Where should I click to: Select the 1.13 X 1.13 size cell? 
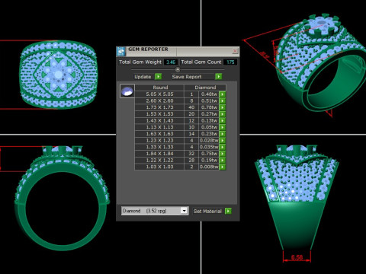(x=159, y=127)
